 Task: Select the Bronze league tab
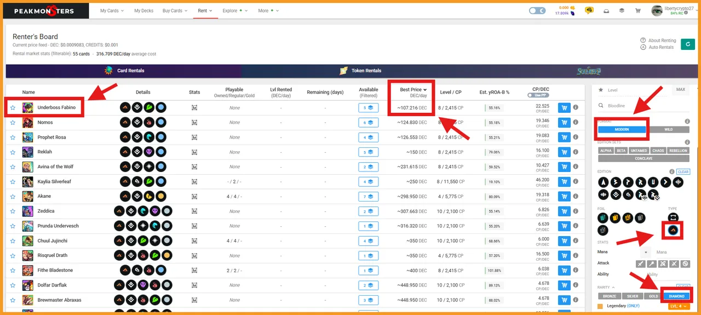[x=610, y=296]
